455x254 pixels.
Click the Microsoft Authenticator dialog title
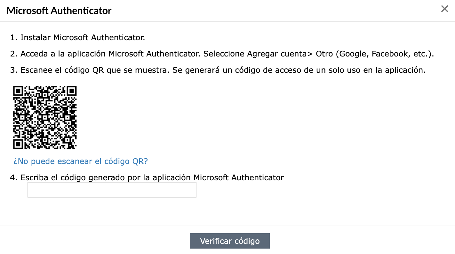pyautogui.click(x=59, y=11)
